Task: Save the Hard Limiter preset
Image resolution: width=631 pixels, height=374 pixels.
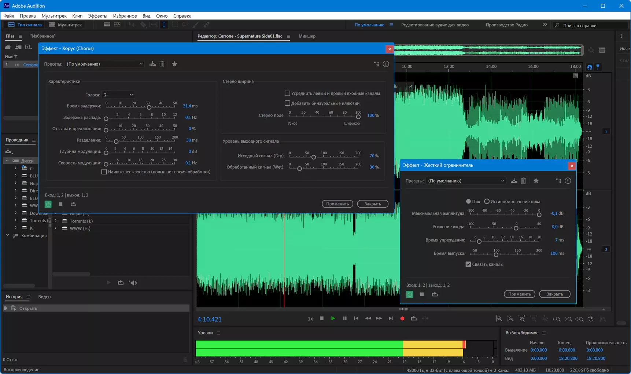Action: tap(514, 181)
